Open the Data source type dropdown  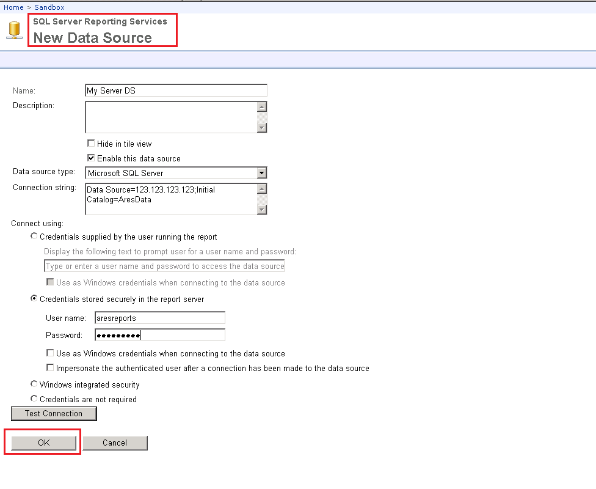click(262, 173)
